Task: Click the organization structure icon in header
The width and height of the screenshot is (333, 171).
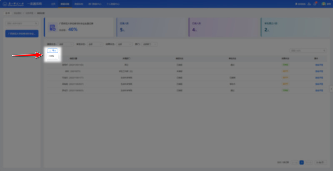Action: tap(309, 4)
